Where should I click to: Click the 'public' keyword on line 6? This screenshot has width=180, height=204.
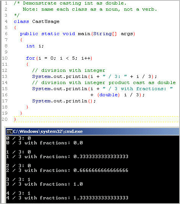pos(29,34)
